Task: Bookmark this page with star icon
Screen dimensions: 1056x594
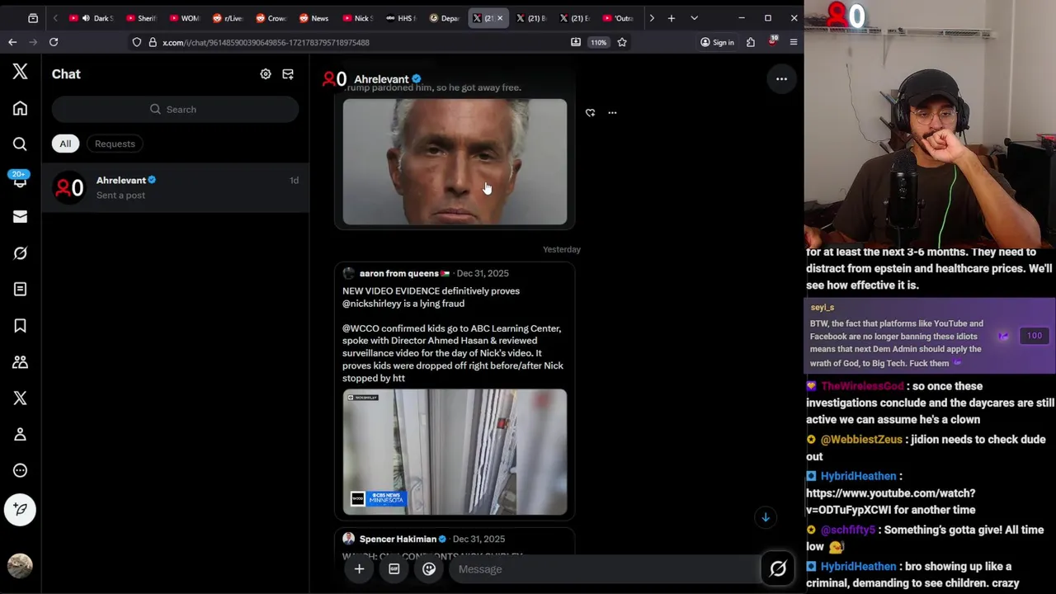Action: [622, 42]
